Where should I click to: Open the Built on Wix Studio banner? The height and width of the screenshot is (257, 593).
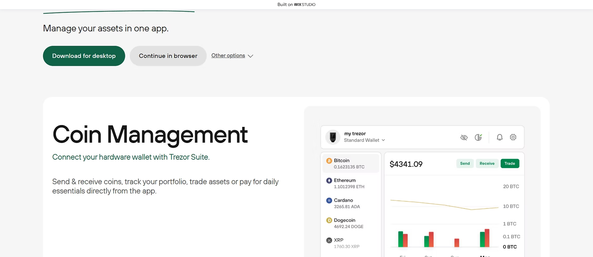[296, 4]
